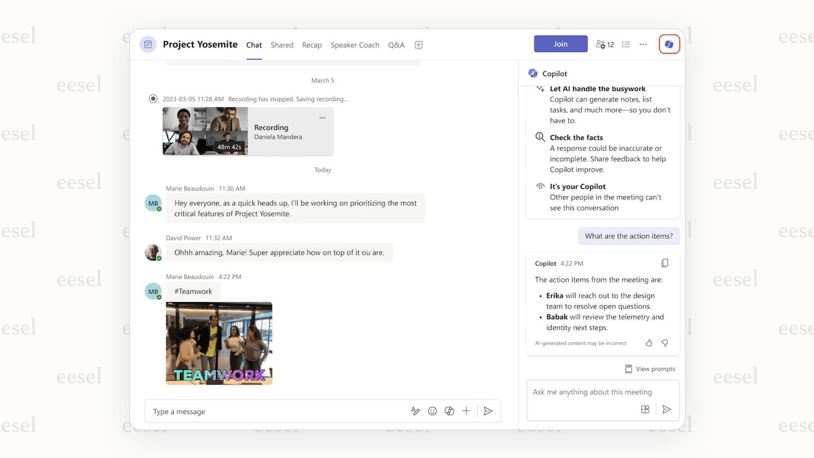Open attach options with the plus icon

[466, 411]
